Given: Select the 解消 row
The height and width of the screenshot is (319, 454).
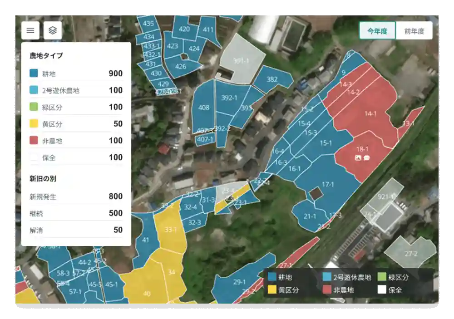Looking at the screenshot, I should click(76, 230).
